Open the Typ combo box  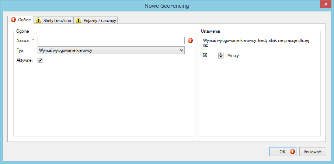pyautogui.click(x=111, y=50)
